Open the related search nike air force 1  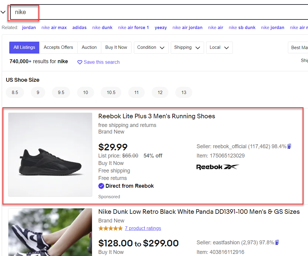tap(133, 28)
